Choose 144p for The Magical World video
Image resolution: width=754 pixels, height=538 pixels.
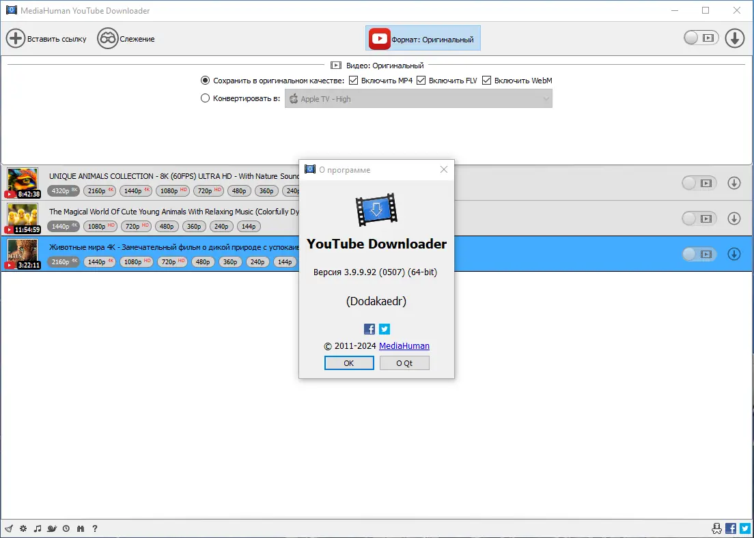[249, 227]
